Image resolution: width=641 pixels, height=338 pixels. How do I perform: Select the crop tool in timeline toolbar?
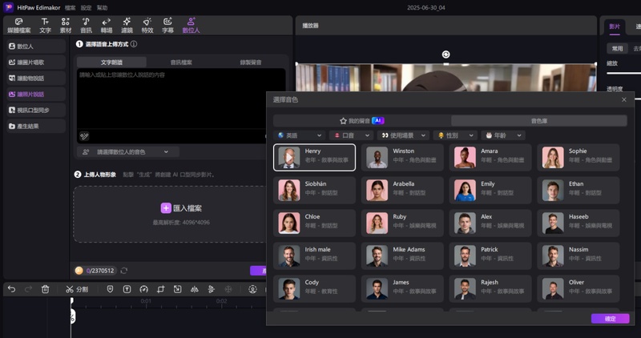coord(160,289)
